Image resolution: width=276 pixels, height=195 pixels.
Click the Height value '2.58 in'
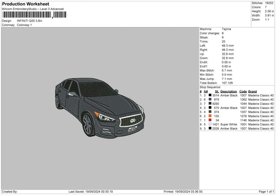point(269,11)
